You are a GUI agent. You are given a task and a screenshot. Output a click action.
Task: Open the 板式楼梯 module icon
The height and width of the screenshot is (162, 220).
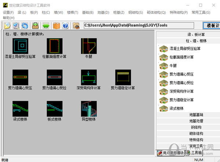click(54, 108)
